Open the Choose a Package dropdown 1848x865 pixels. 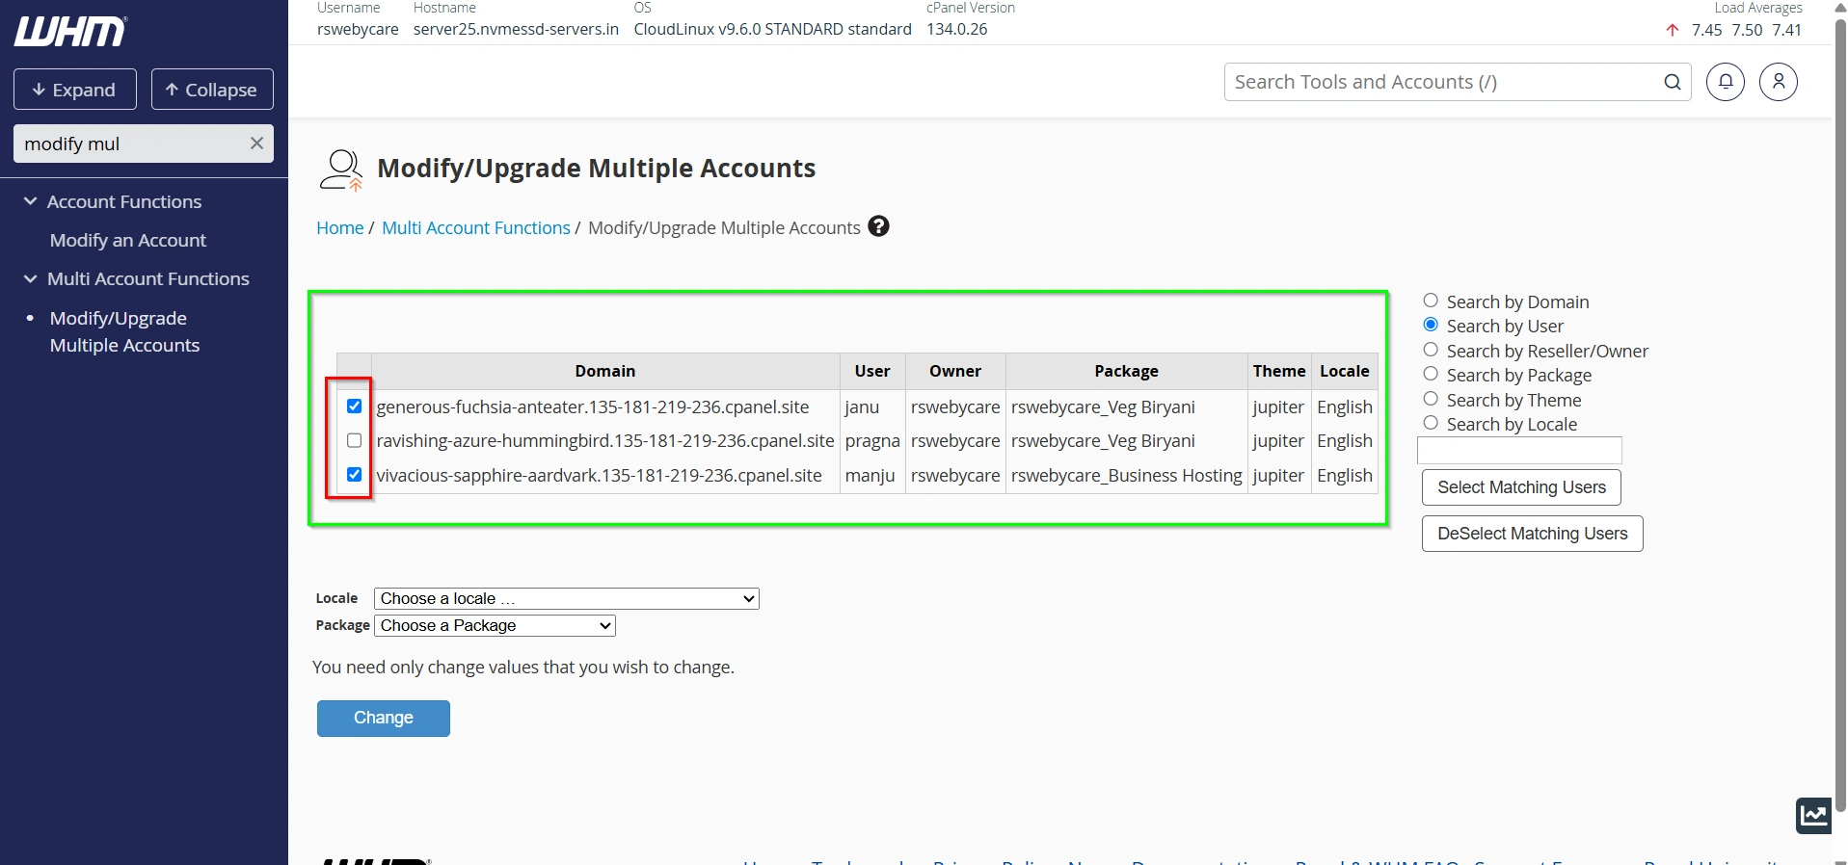(x=495, y=625)
